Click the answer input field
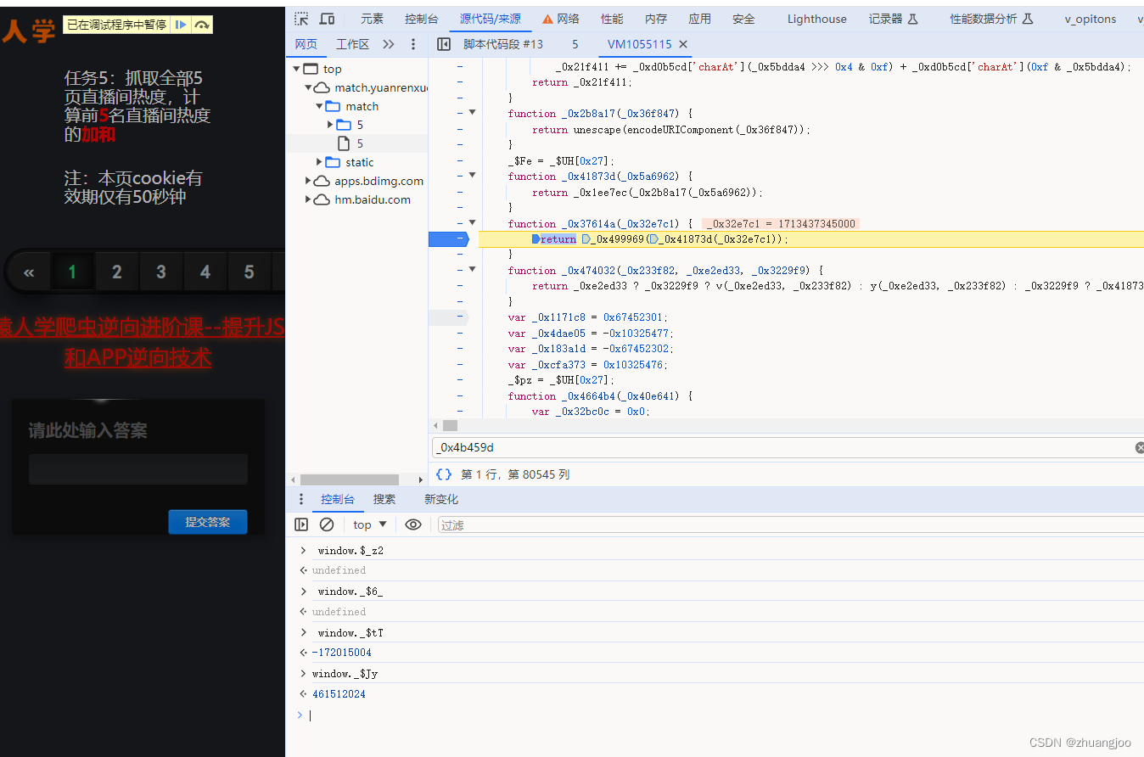This screenshot has width=1144, height=757. coord(138,469)
